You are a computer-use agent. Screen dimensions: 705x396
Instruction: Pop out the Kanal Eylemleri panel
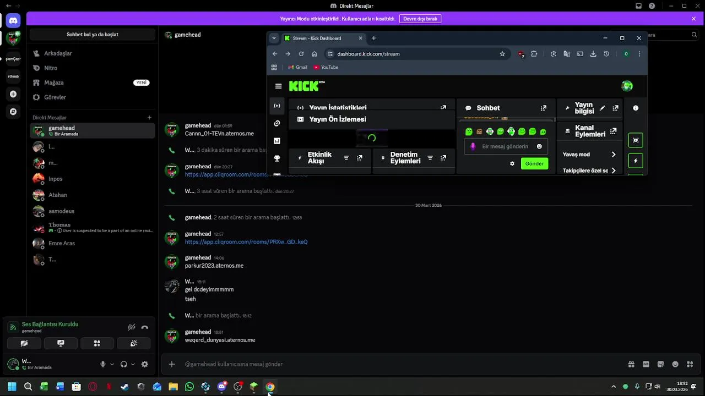[x=614, y=131]
